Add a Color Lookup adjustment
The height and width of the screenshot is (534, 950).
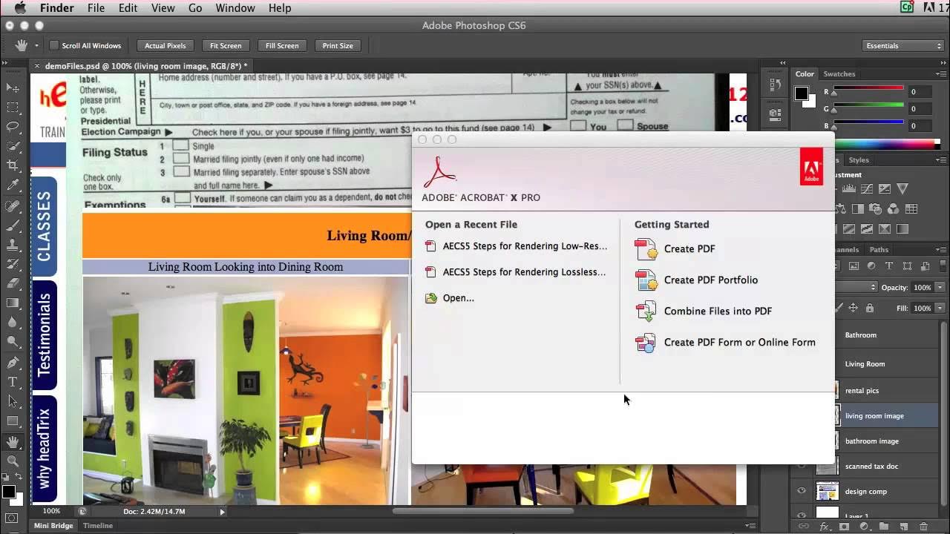(911, 208)
